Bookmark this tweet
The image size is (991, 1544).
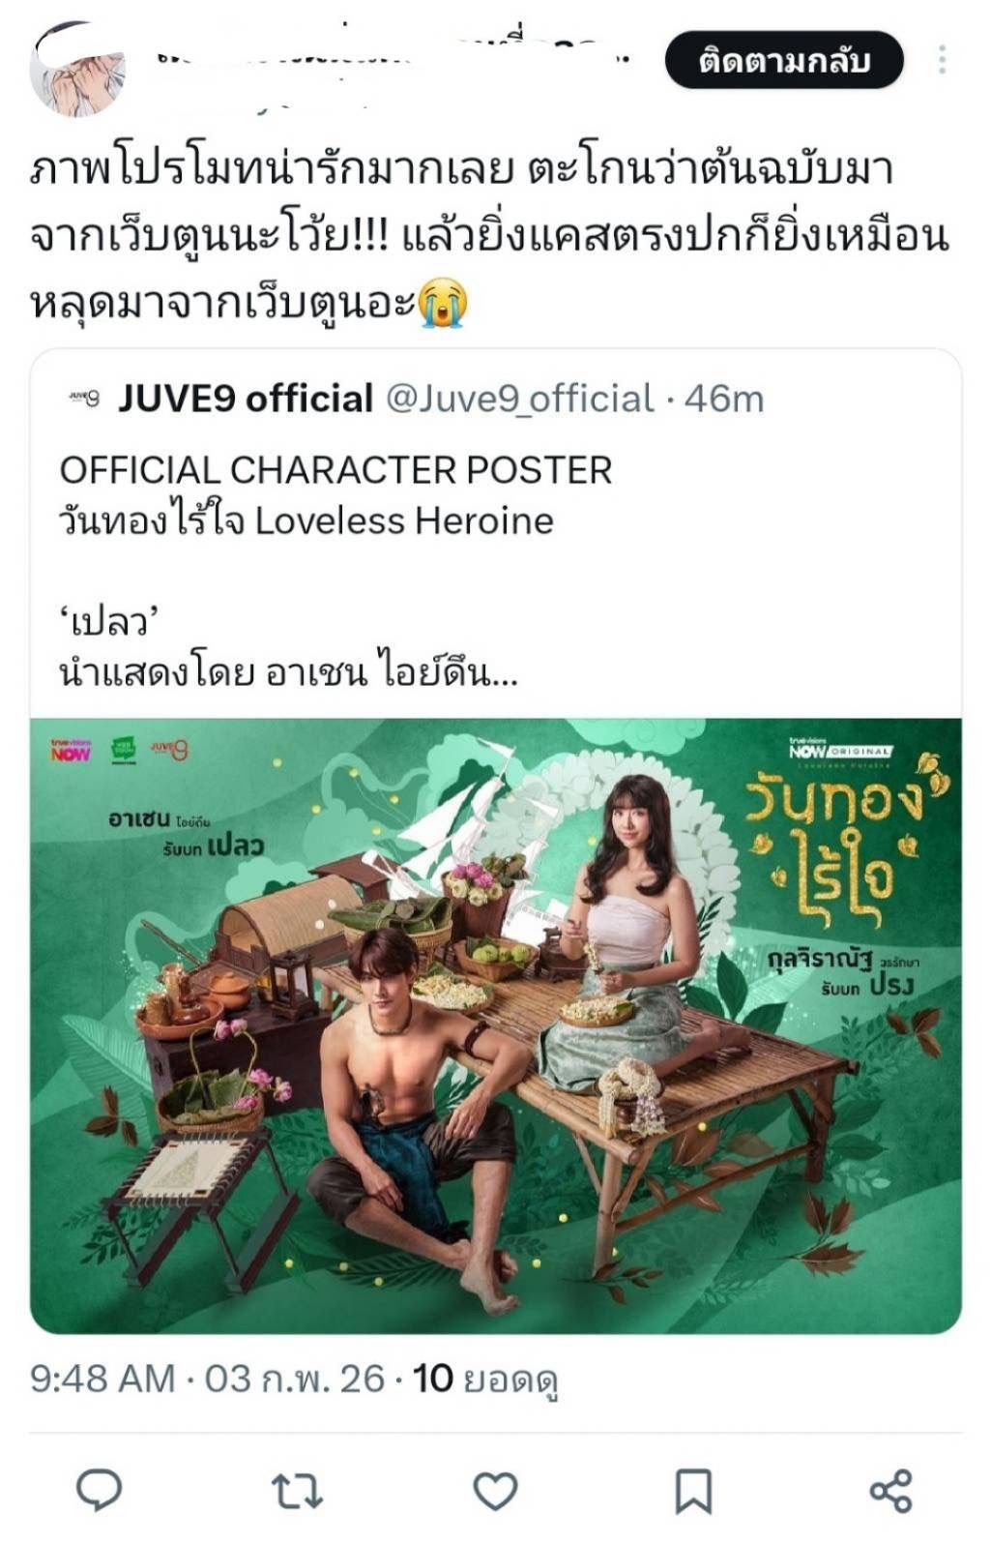click(692, 1491)
